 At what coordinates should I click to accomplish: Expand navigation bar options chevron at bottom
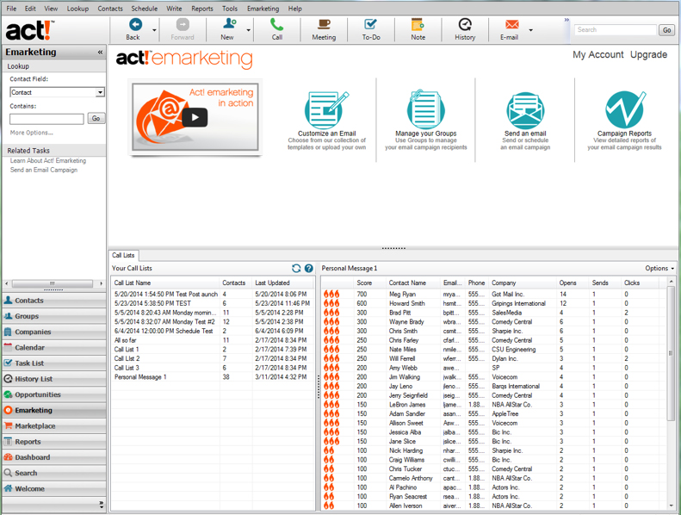click(x=102, y=505)
